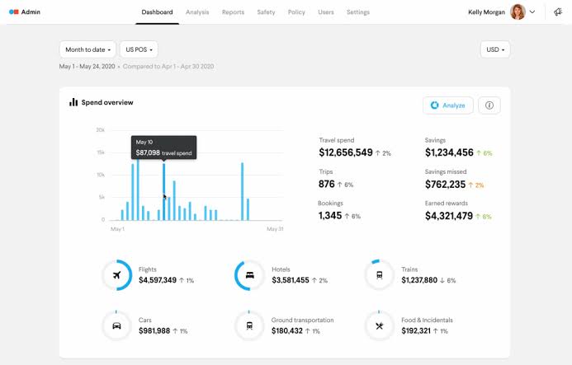Expand the US POS dropdown
This screenshot has height=365, width=572.
139,49
